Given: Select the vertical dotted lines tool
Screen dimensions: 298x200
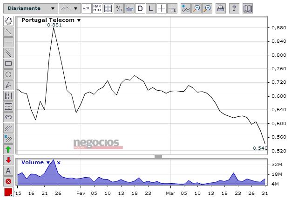Looking at the screenshot, I should click(8, 96).
